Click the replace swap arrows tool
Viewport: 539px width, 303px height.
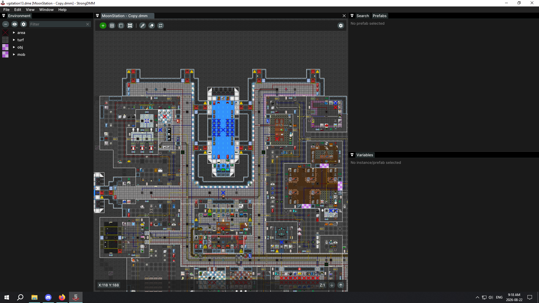coord(161,26)
